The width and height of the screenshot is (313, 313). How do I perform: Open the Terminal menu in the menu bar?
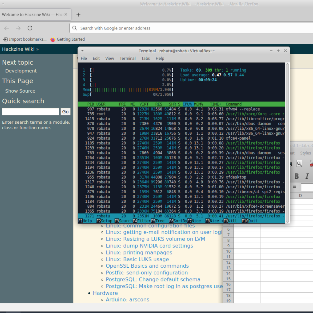coord(128,58)
